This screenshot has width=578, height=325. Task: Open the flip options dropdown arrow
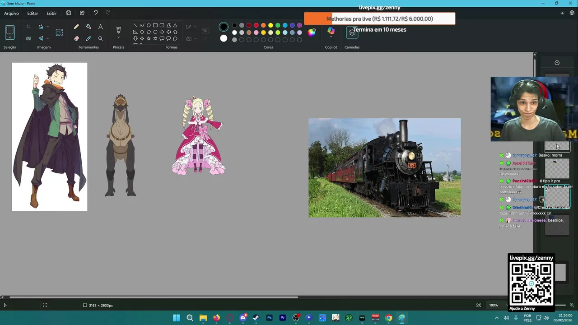(47, 38)
